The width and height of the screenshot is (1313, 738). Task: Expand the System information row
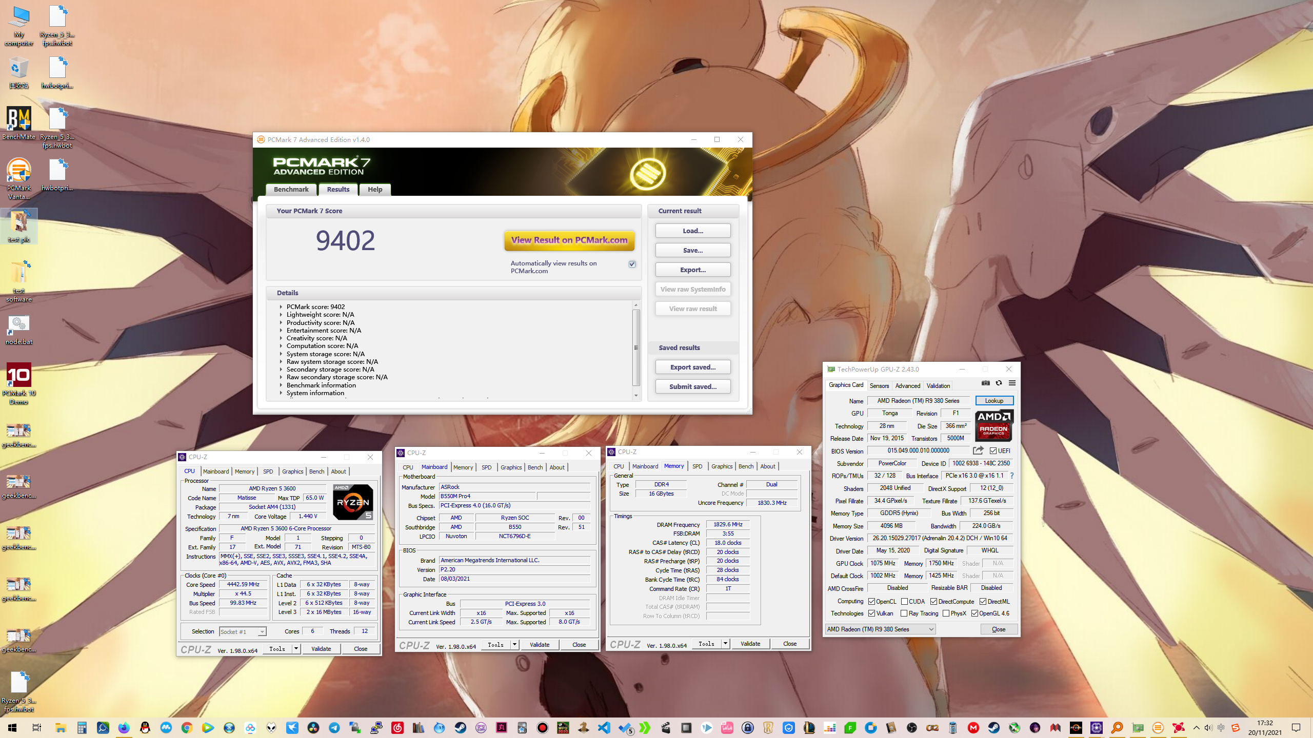(281, 393)
